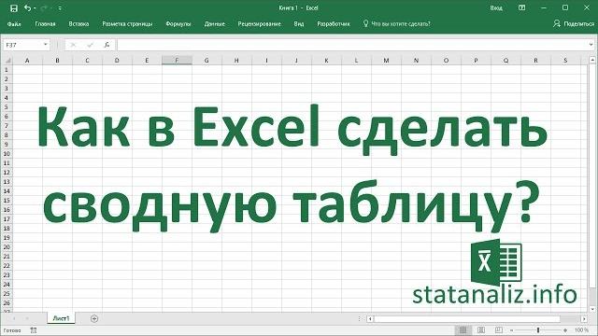Click the Enter checkmark in formula bar
This screenshot has width=598, height=336.
(90, 45)
